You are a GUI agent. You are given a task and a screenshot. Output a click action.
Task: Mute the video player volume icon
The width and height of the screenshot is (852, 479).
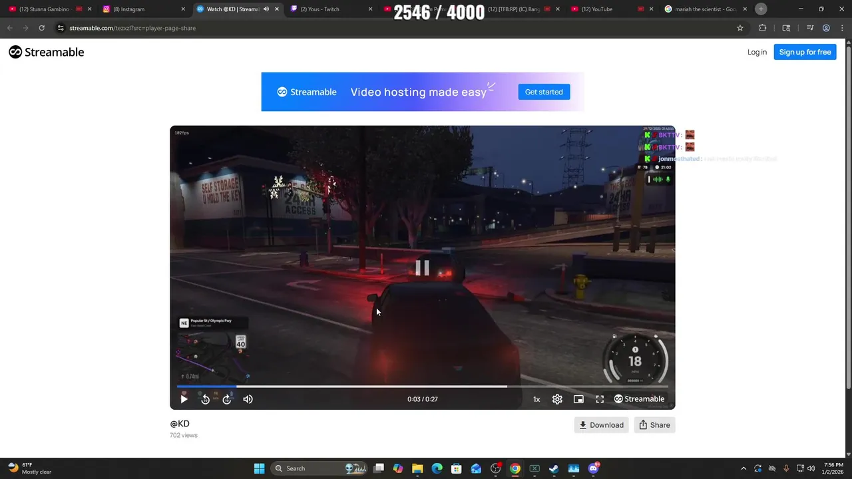248,399
